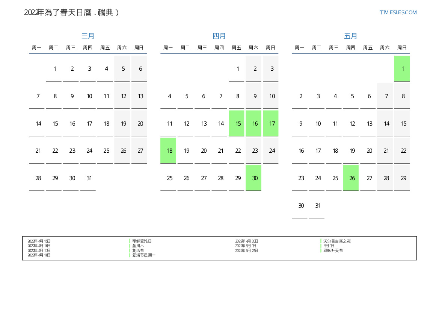Click 周一 header in March calendar

tap(37, 48)
